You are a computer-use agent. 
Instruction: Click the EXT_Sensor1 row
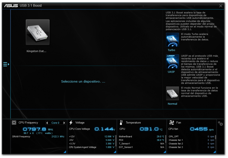[141, 147]
